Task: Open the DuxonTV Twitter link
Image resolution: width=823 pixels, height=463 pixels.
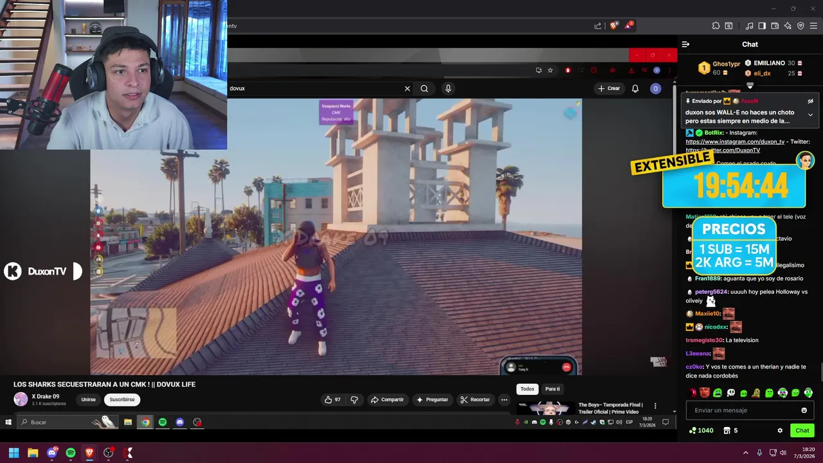Action: click(723, 150)
